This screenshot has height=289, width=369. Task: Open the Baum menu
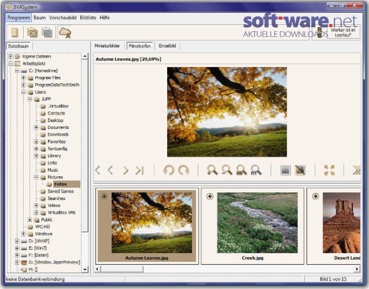39,18
